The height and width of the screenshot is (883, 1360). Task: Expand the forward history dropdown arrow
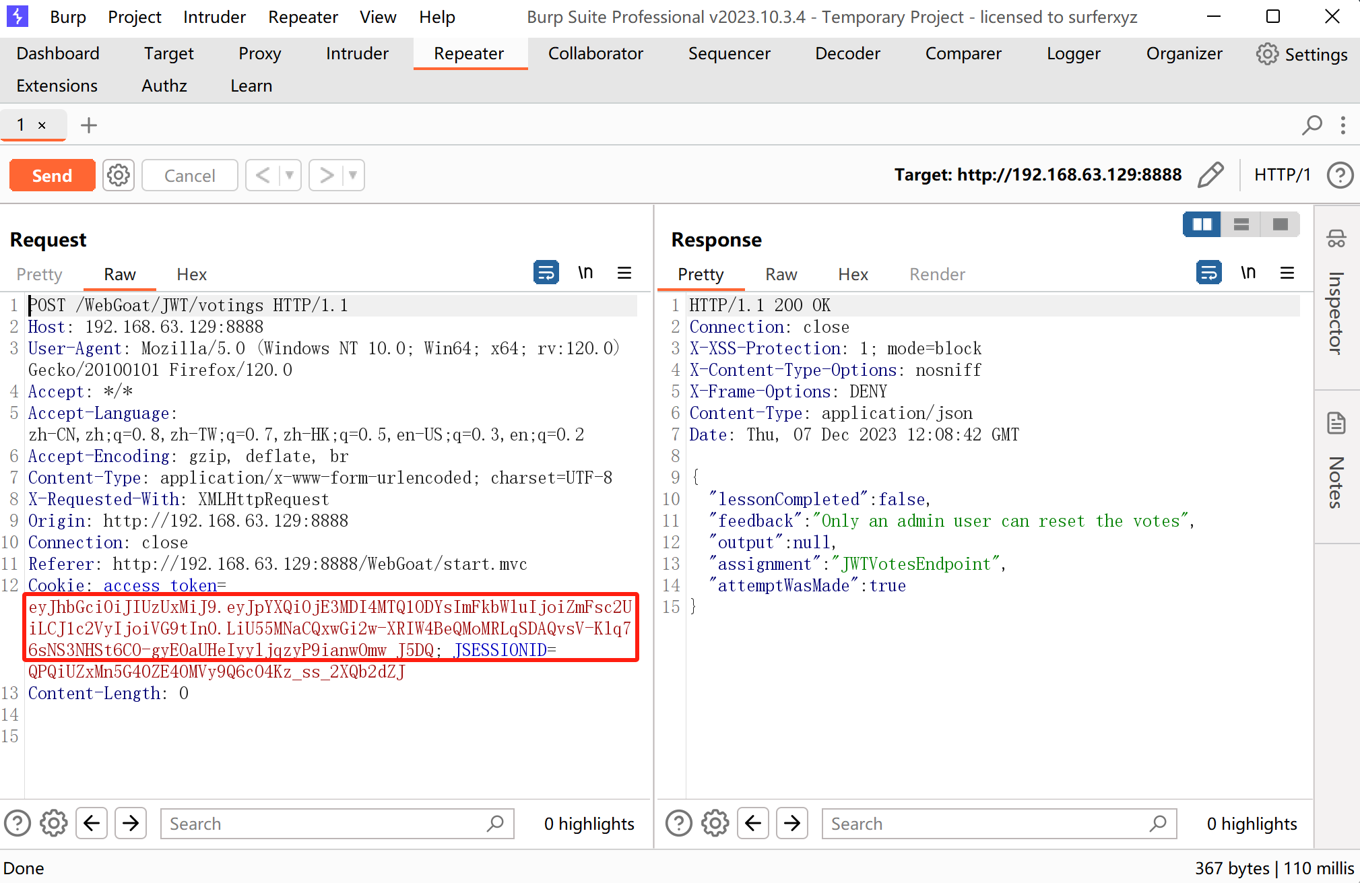pos(353,175)
